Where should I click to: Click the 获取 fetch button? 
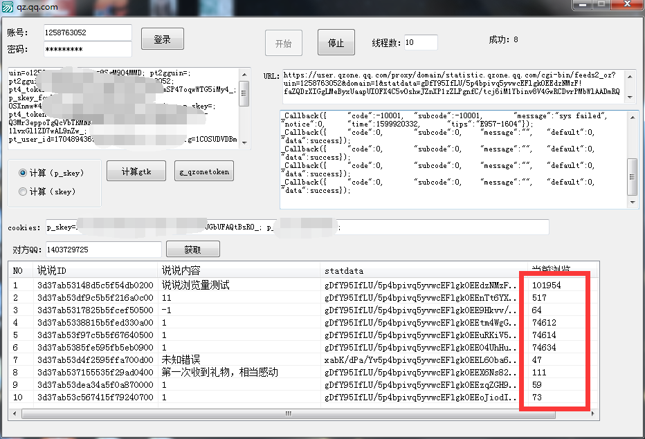point(193,249)
